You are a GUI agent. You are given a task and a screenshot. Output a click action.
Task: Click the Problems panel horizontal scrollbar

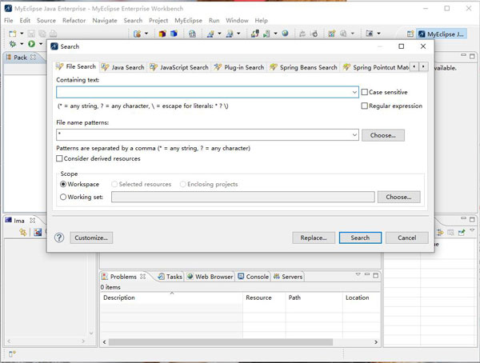[x=221, y=342]
